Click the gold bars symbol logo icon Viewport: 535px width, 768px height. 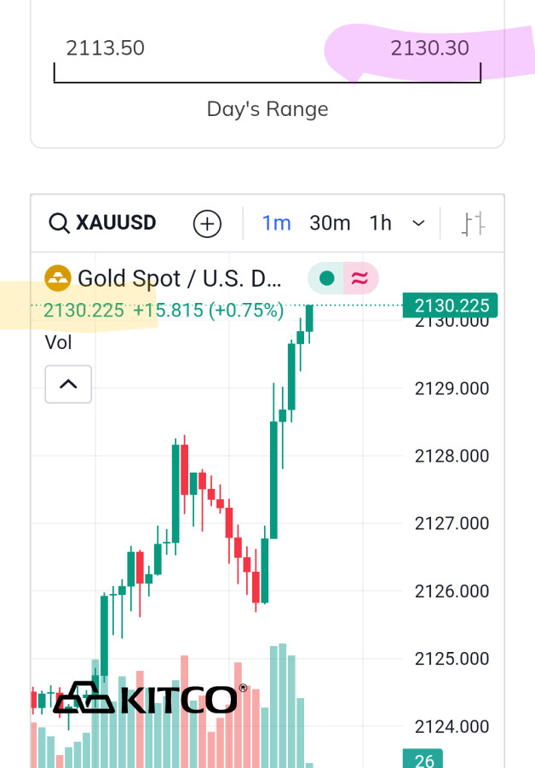point(58,278)
